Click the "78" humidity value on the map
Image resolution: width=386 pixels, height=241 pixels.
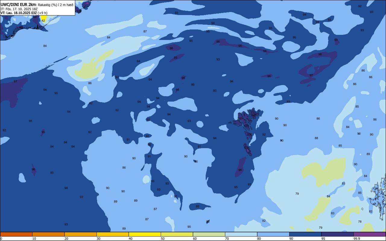[x=360, y=221]
